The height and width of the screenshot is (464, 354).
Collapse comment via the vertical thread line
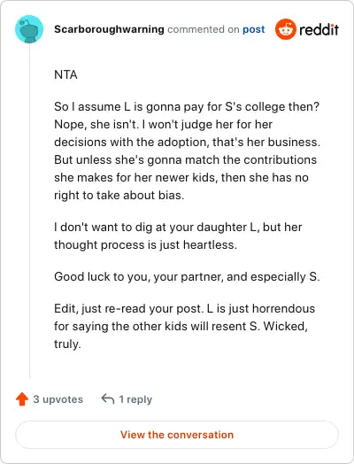[x=29, y=211]
